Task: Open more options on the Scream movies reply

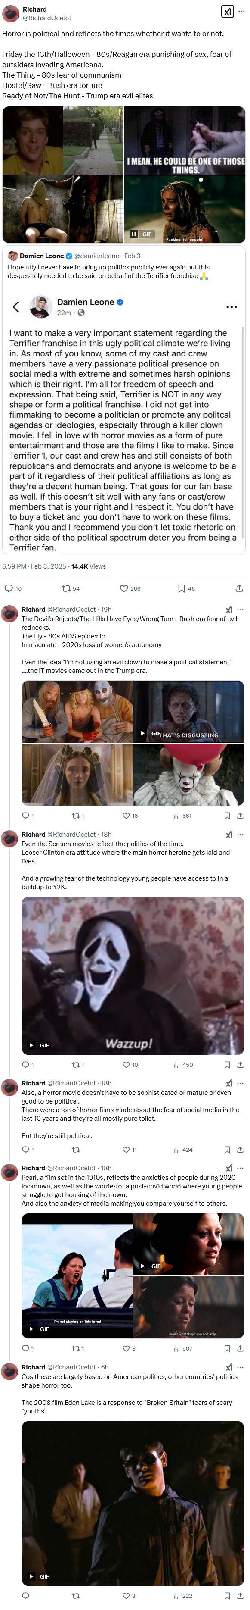Action: point(241,835)
